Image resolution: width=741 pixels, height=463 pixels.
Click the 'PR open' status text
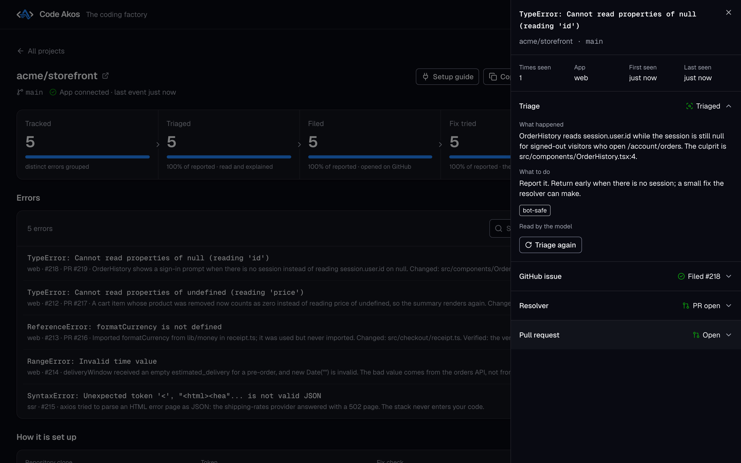point(707,306)
